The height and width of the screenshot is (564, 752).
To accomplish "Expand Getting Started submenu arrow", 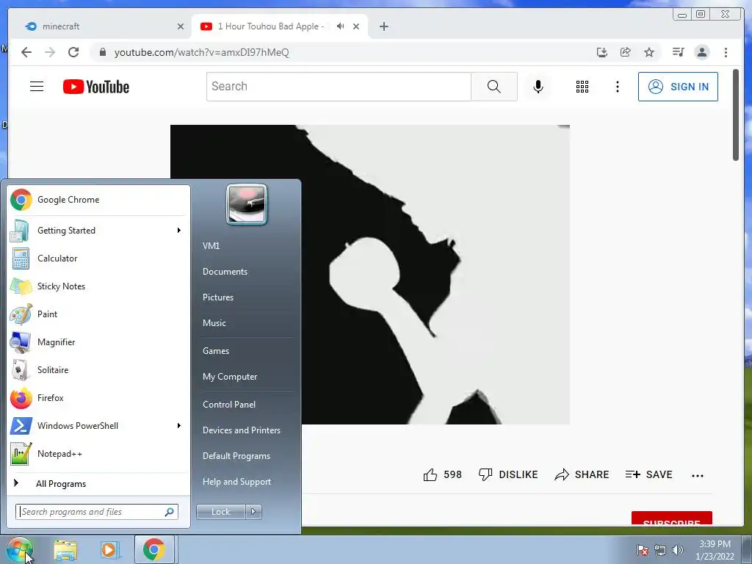I will pyautogui.click(x=179, y=231).
